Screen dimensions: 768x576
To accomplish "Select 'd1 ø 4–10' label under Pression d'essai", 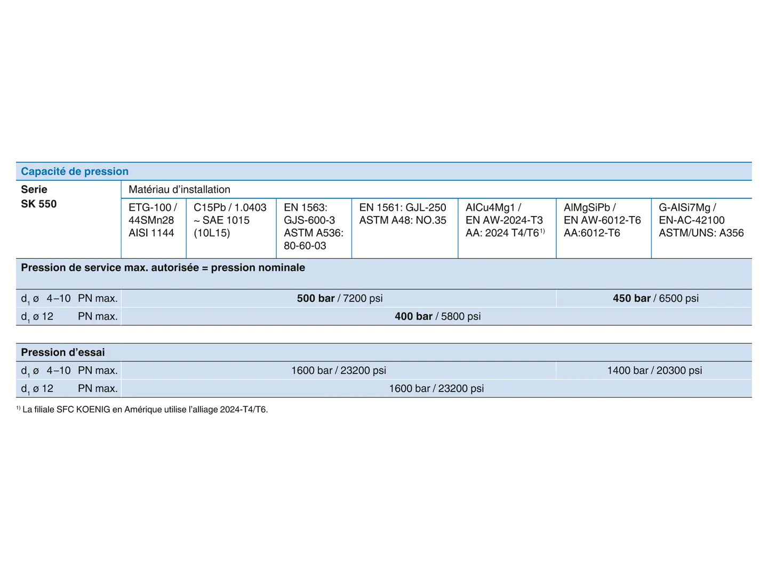I will tap(46, 371).
